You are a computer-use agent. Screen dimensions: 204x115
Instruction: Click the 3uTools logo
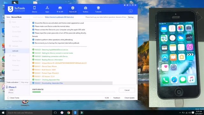[16, 9]
